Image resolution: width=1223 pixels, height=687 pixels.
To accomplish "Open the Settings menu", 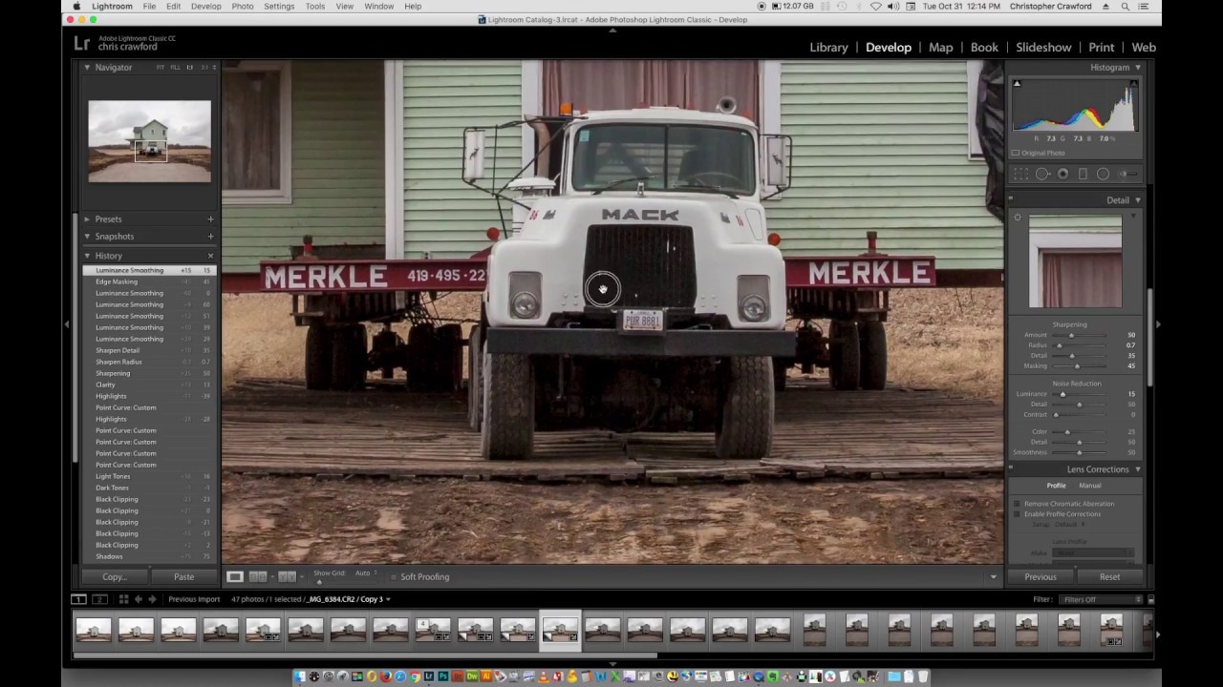I will click(279, 7).
